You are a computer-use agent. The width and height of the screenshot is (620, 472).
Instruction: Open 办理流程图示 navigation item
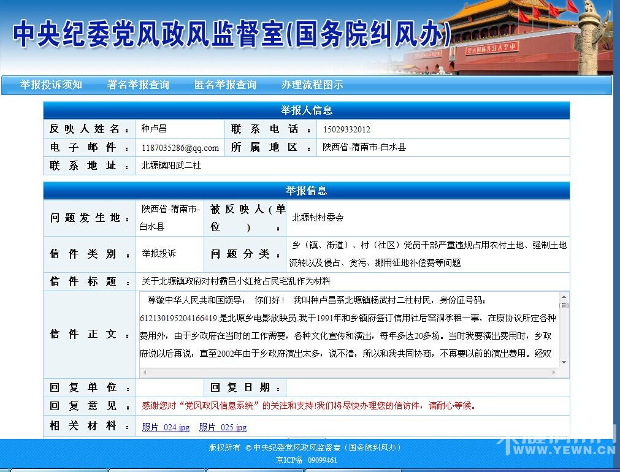coord(312,85)
